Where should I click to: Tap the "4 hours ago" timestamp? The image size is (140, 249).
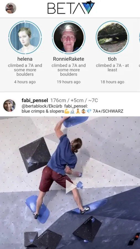pyautogui.click(x=25, y=82)
